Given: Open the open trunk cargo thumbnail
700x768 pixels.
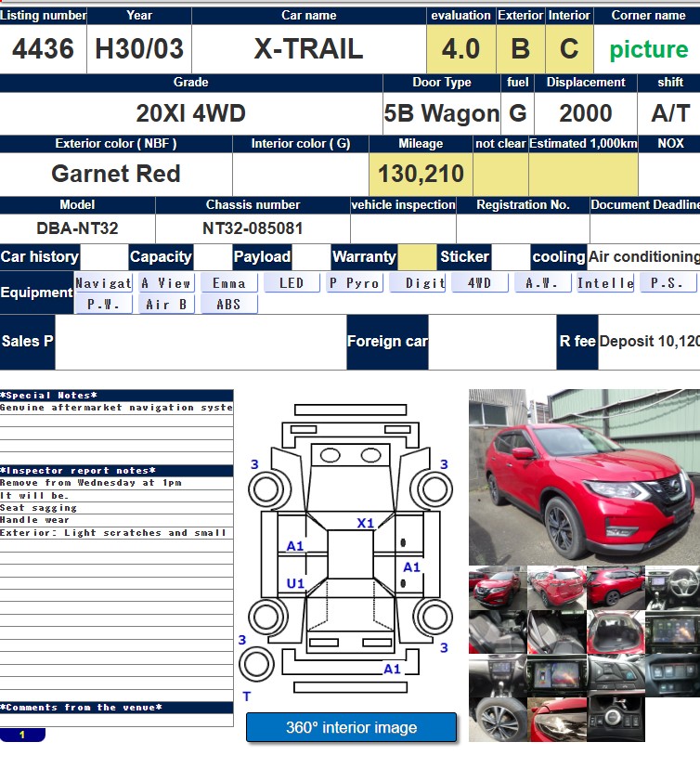Looking at the screenshot, I should [x=616, y=631].
